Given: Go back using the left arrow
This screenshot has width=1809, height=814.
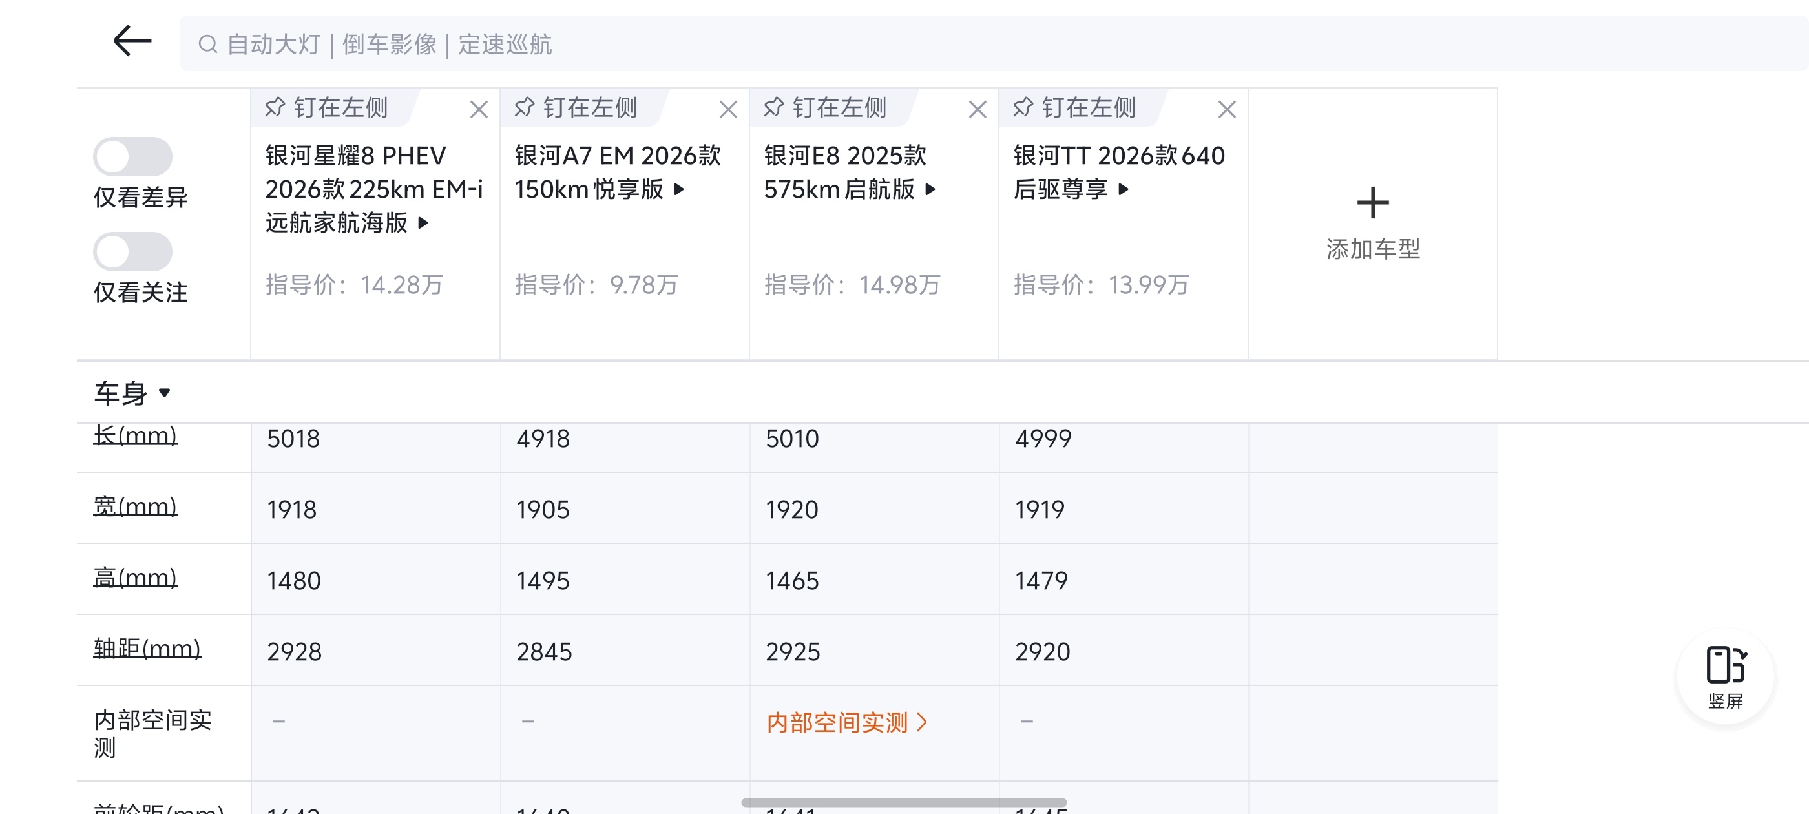Looking at the screenshot, I should pyautogui.click(x=132, y=41).
